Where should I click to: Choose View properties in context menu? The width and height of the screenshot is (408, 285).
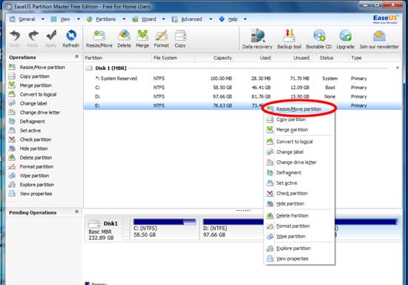tap(299, 259)
